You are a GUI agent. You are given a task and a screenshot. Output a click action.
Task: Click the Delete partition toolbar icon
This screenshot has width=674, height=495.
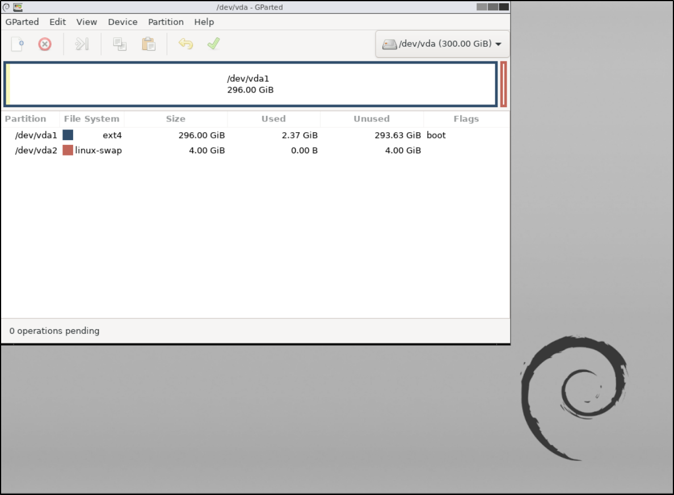(x=45, y=44)
